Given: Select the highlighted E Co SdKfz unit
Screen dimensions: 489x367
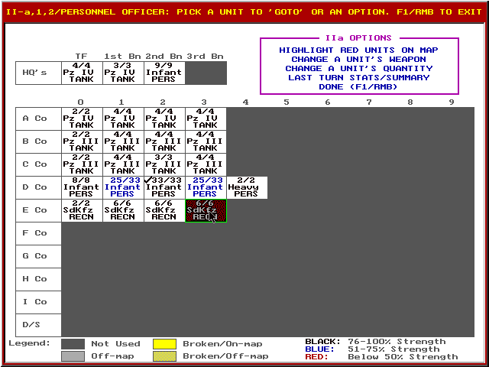Looking at the screenshot, I should click(206, 210).
